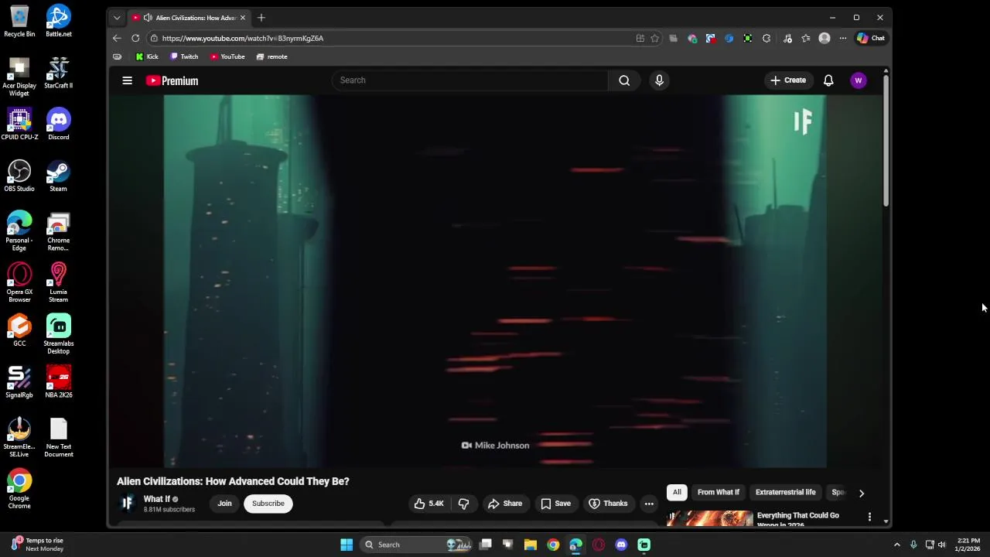Image resolution: width=990 pixels, height=557 pixels.
Task: Click the Join button
Action: (224, 504)
